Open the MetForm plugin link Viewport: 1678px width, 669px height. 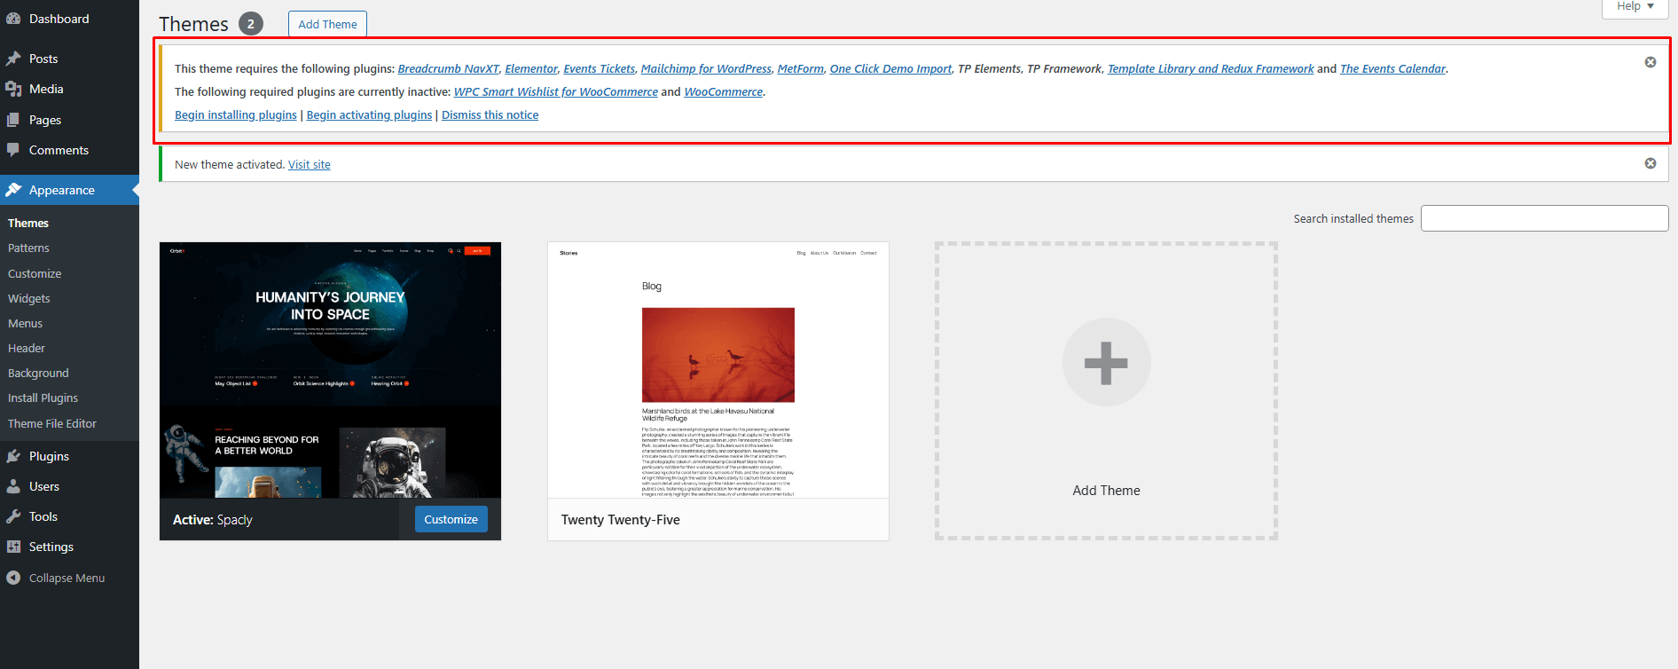click(x=800, y=68)
